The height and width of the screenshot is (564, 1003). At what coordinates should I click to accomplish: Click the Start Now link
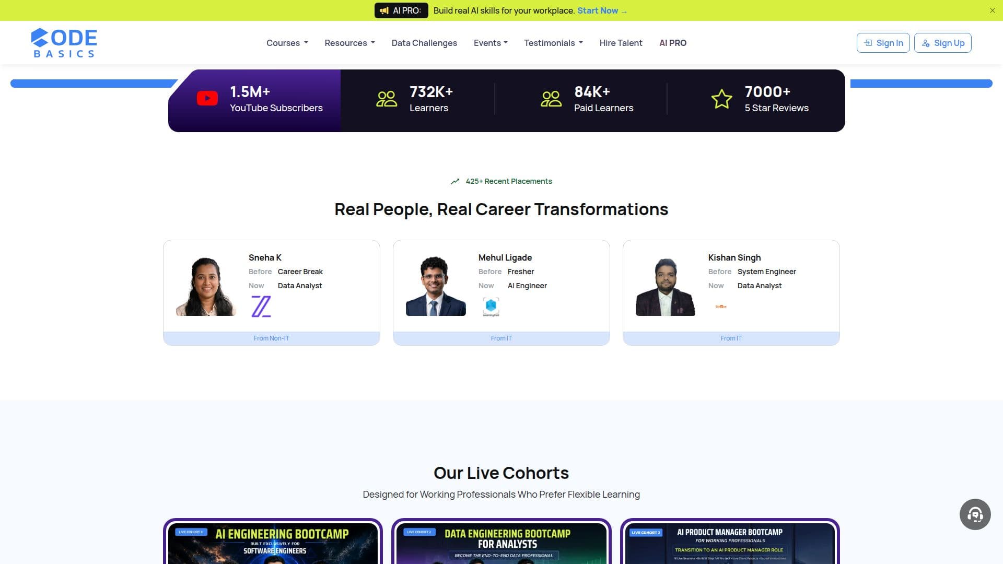(x=602, y=10)
